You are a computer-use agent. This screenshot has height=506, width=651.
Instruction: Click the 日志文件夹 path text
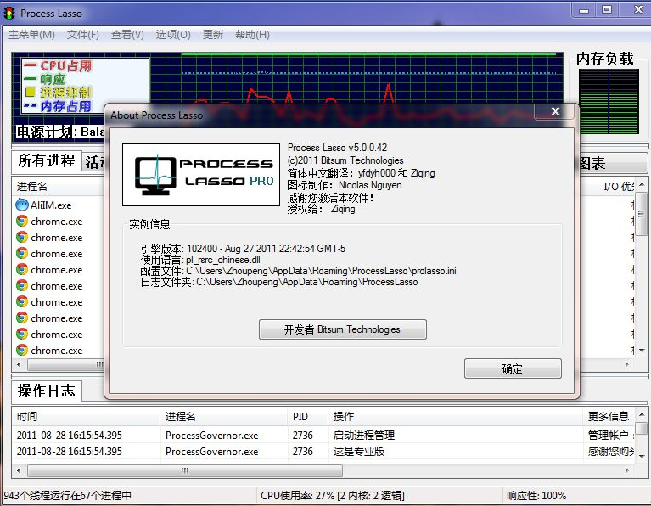tap(279, 282)
